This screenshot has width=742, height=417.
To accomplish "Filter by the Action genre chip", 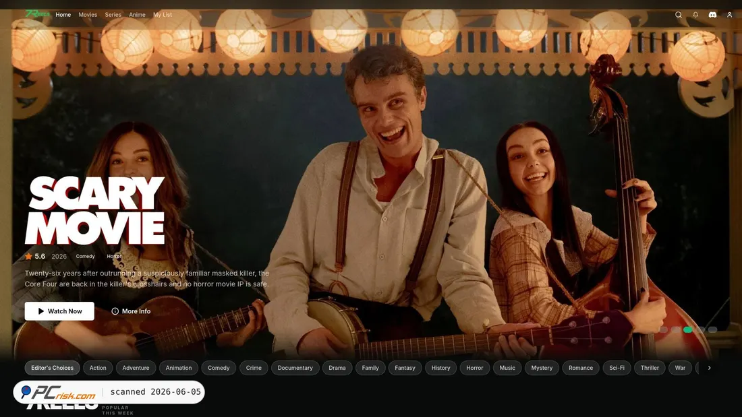I will coord(98,368).
